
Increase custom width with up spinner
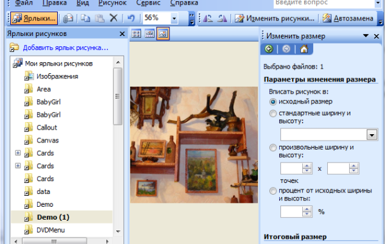click(307, 166)
